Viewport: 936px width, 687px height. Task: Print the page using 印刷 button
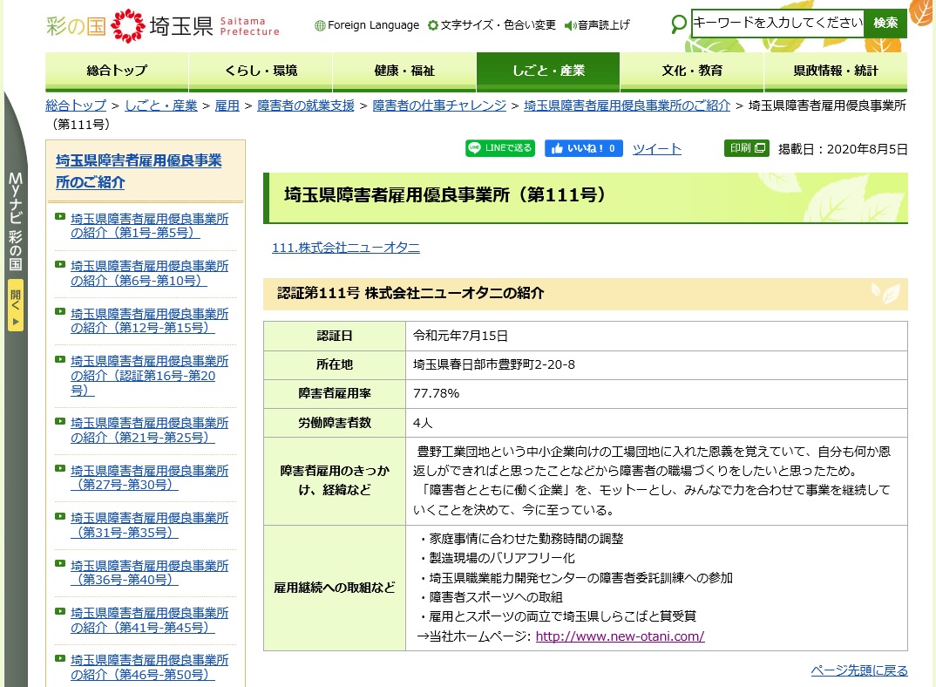point(746,148)
